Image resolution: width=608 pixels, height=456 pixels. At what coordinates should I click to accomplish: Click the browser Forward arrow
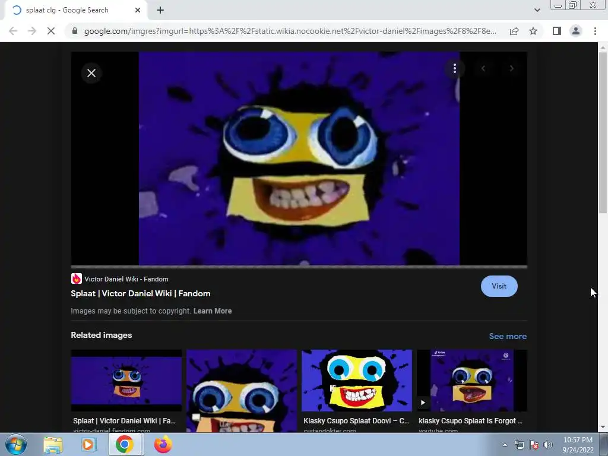click(x=32, y=31)
